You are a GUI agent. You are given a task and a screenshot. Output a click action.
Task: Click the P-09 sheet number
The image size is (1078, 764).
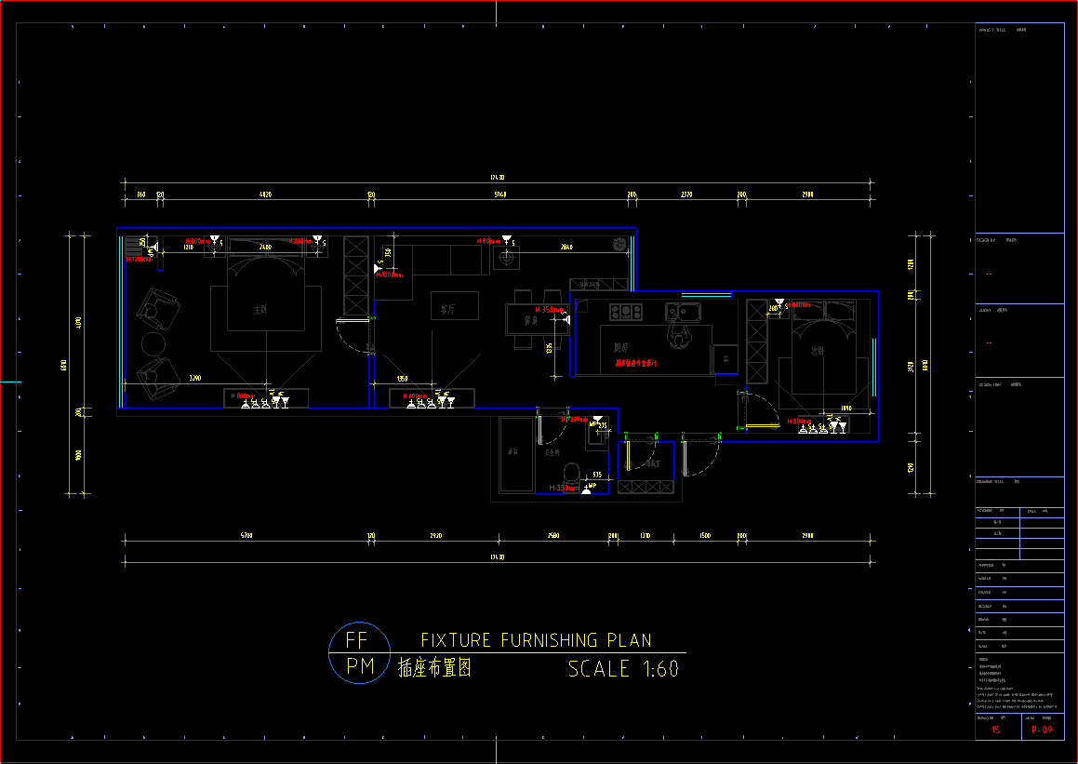tap(1042, 730)
